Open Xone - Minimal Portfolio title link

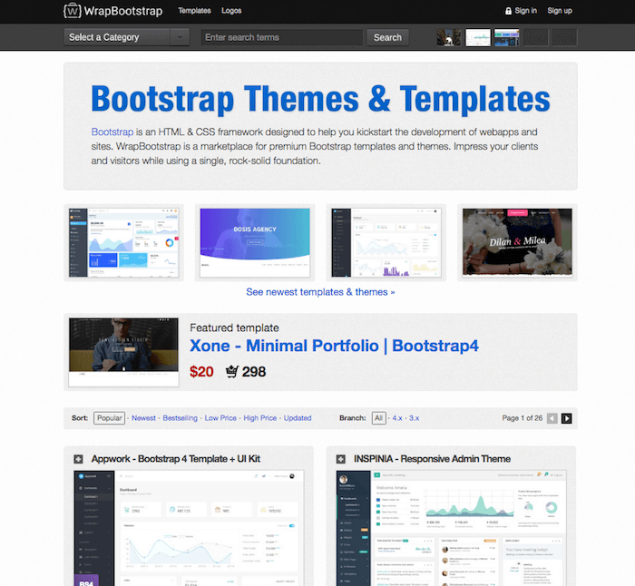point(334,346)
